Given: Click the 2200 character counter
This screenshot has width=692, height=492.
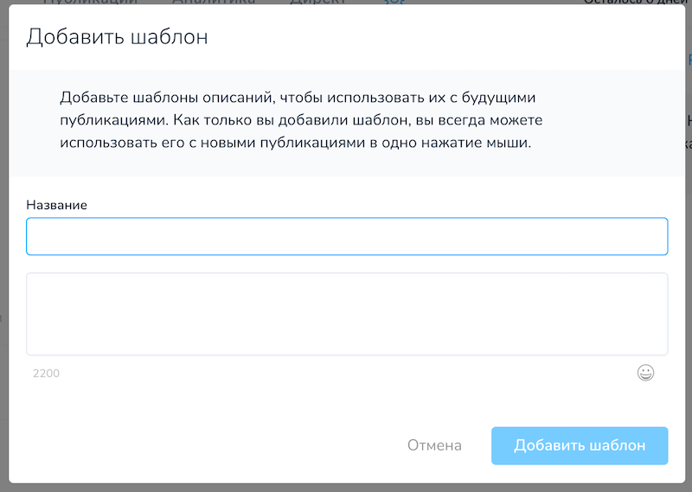Looking at the screenshot, I should tap(46, 374).
